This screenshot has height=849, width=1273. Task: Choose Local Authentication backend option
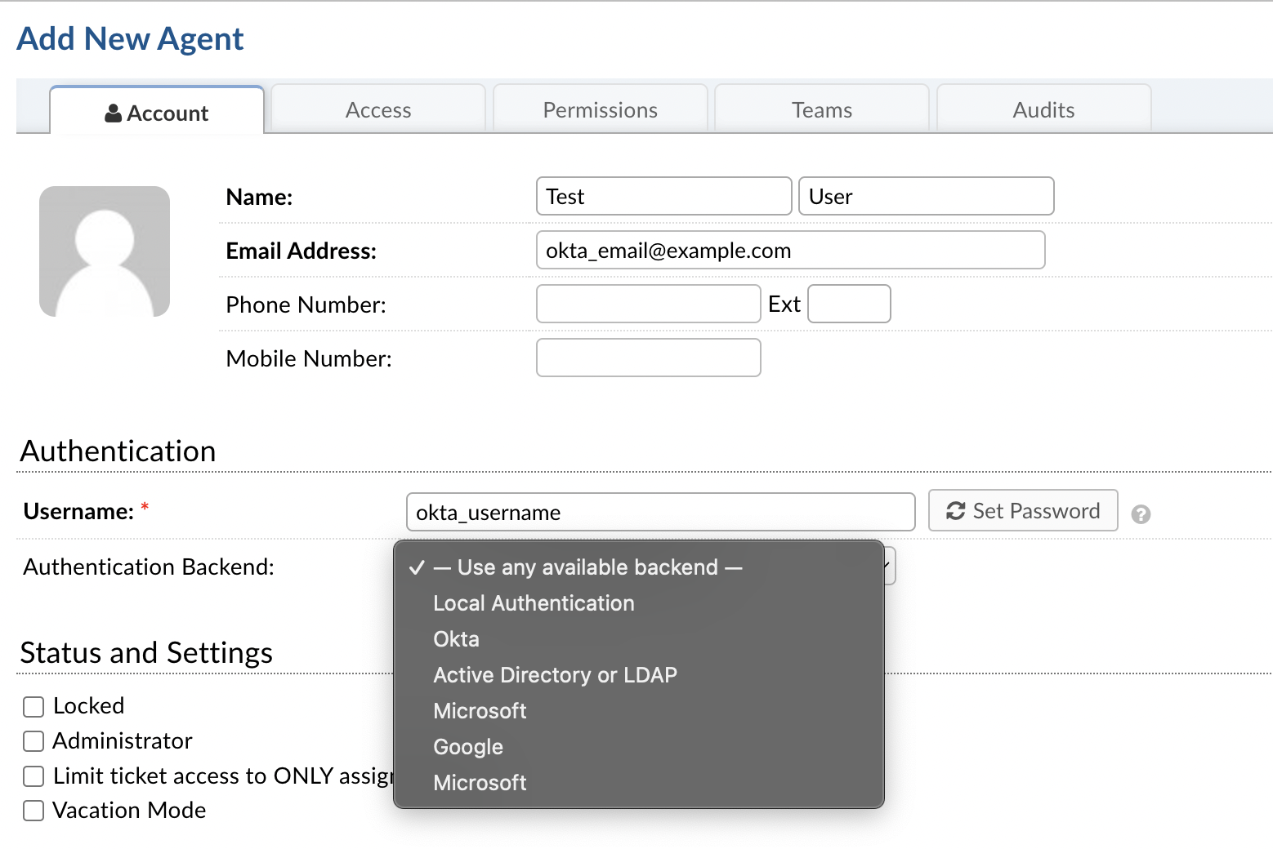point(534,603)
